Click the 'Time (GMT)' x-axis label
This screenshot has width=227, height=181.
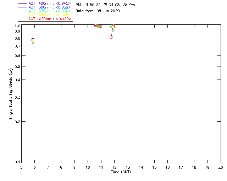click(x=121, y=172)
